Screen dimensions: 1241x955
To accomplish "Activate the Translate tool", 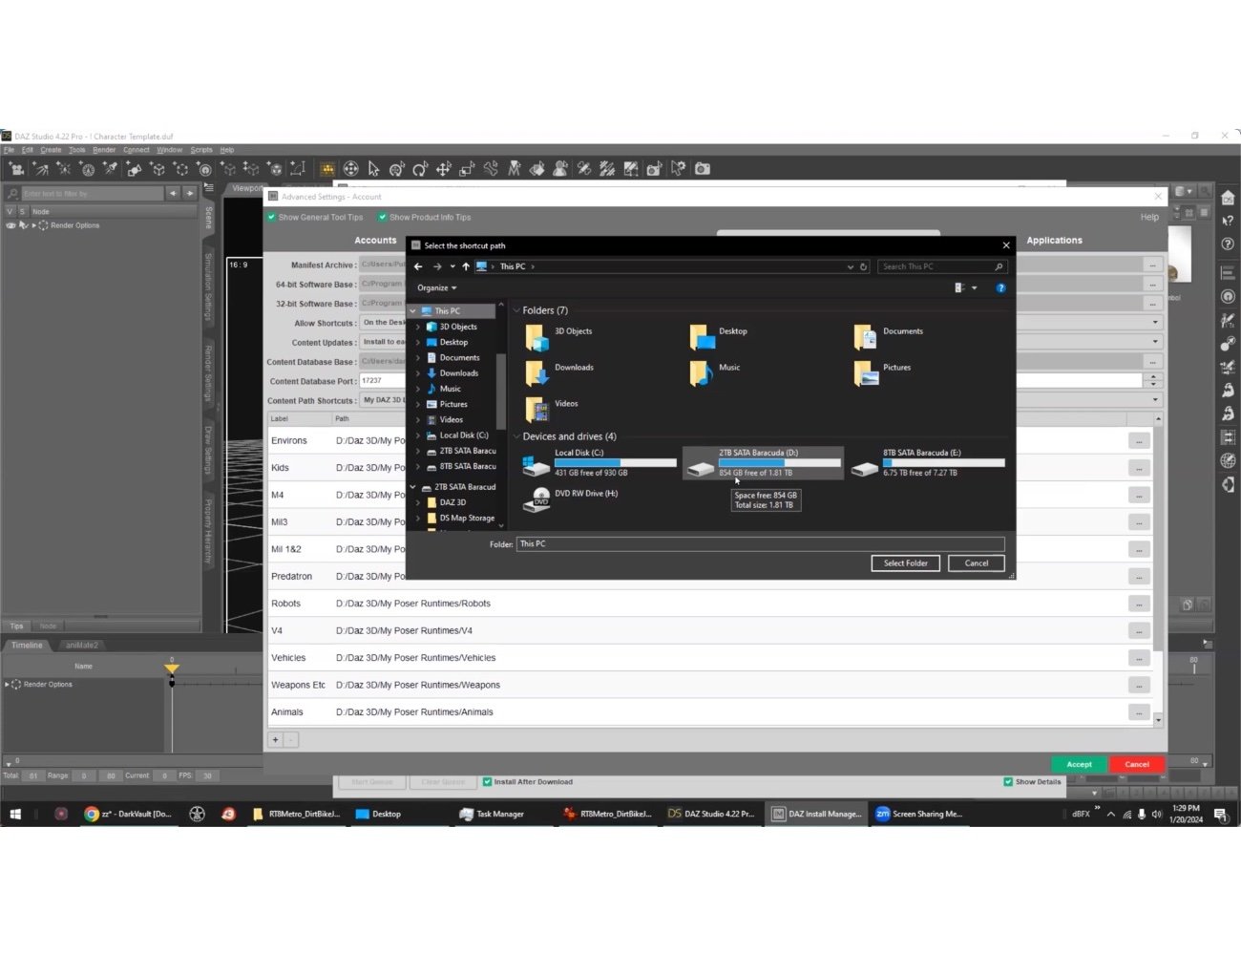I will [x=443, y=168].
